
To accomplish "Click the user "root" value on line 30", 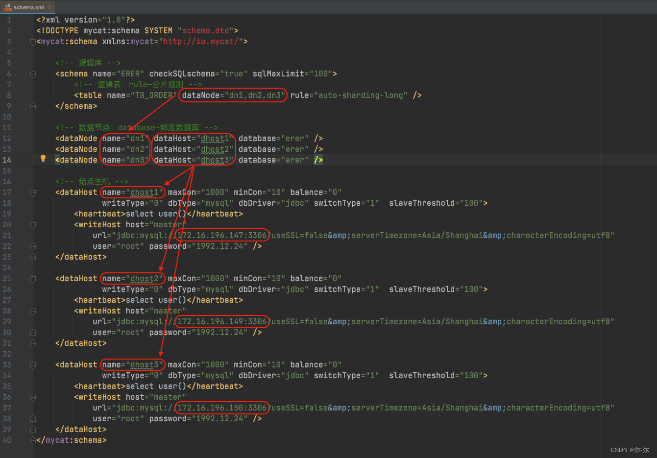I will [x=130, y=333].
